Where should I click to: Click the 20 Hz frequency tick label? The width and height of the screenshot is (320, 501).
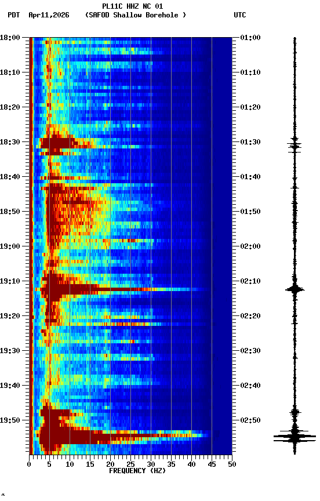(110, 465)
